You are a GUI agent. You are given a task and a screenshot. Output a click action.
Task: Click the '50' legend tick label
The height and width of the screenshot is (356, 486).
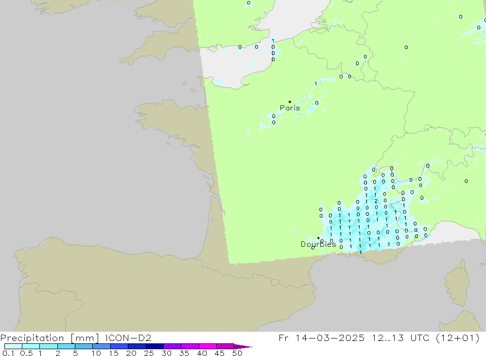pos(237,353)
